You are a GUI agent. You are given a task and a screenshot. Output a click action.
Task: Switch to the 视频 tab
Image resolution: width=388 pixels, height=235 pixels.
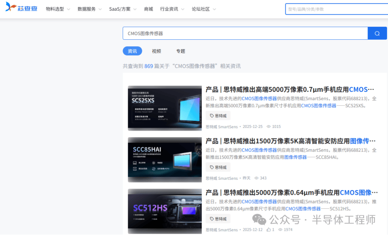click(156, 51)
